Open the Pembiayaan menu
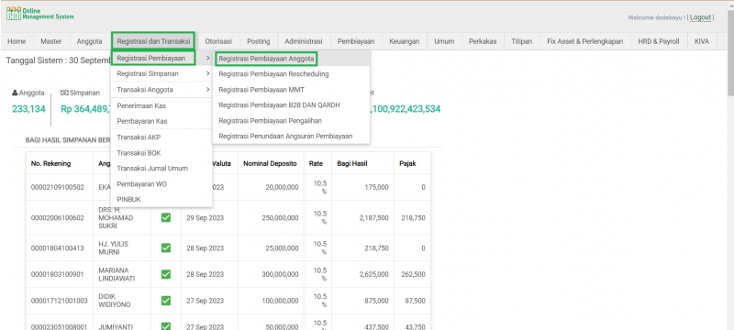Viewport: 734px width, 330px height. click(356, 41)
